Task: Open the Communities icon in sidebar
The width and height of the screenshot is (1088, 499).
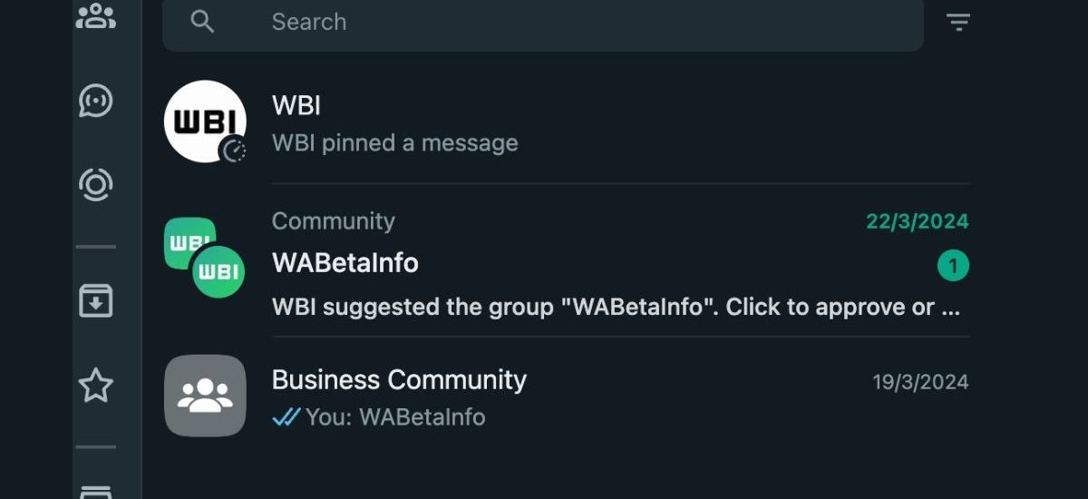Action: 95,15
